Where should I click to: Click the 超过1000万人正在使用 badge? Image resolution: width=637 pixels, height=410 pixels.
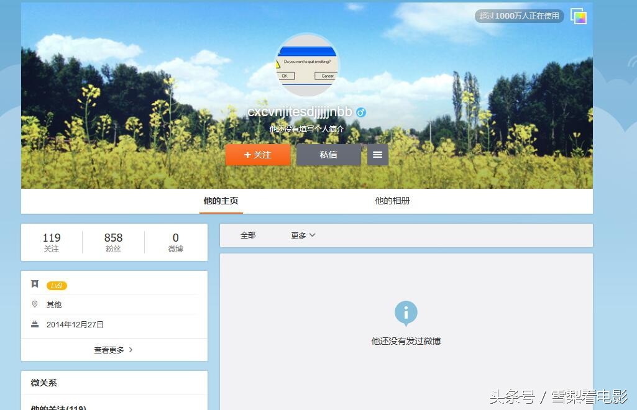[519, 16]
